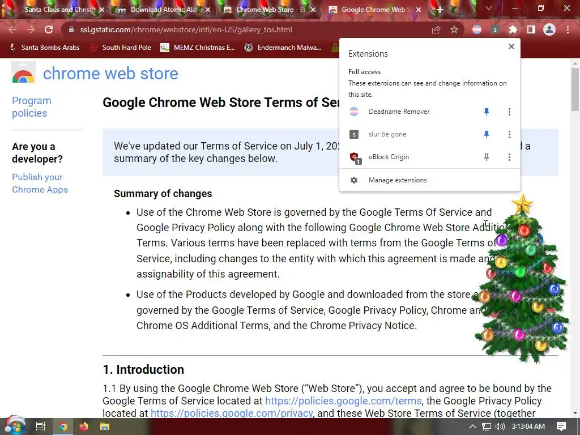Screen dimensions: 580x435
Task: Launch Firefox from taskbar
Action: pos(84,427)
